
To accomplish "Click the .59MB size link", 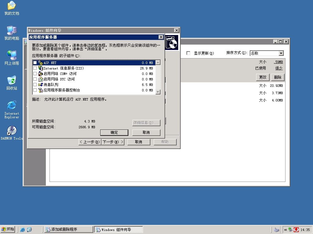I will [x=278, y=62].
